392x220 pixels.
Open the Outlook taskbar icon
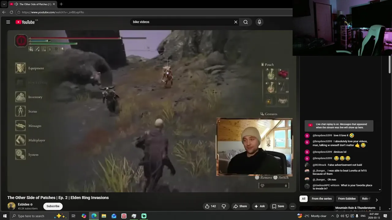114,216
